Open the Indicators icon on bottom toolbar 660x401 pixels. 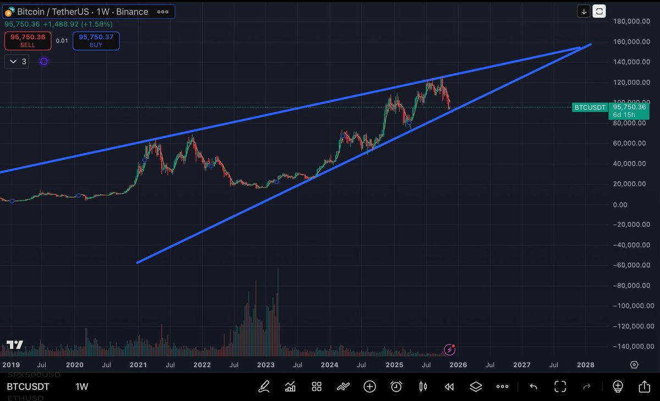[290, 386]
